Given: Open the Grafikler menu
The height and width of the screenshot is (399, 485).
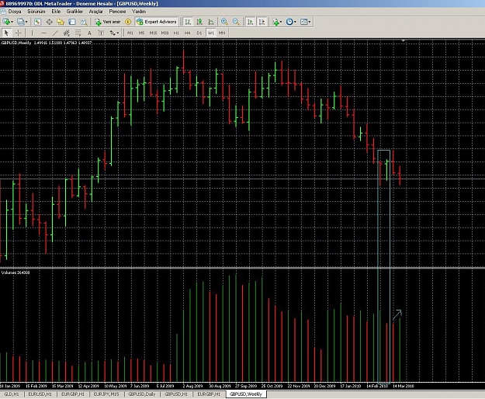Looking at the screenshot, I should coord(74,12).
